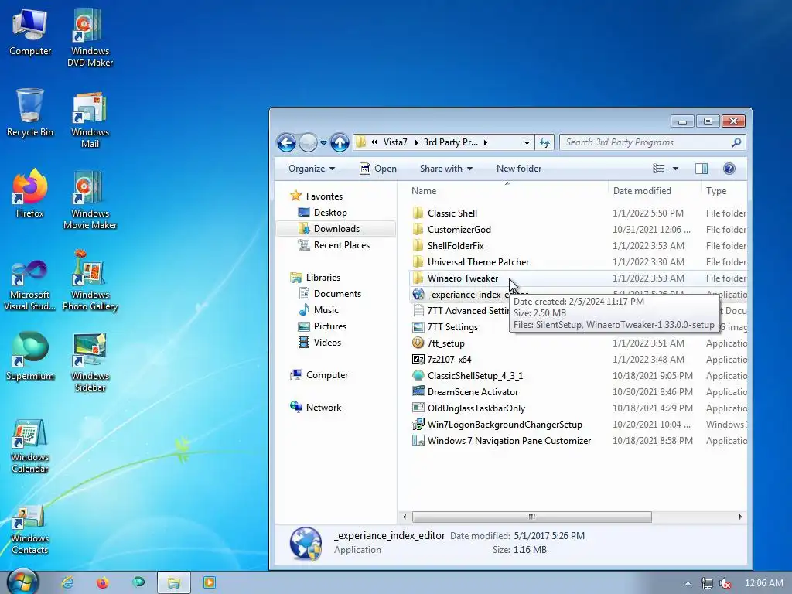Toggle the preview pane button
792x594 pixels.
pos(702,169)
